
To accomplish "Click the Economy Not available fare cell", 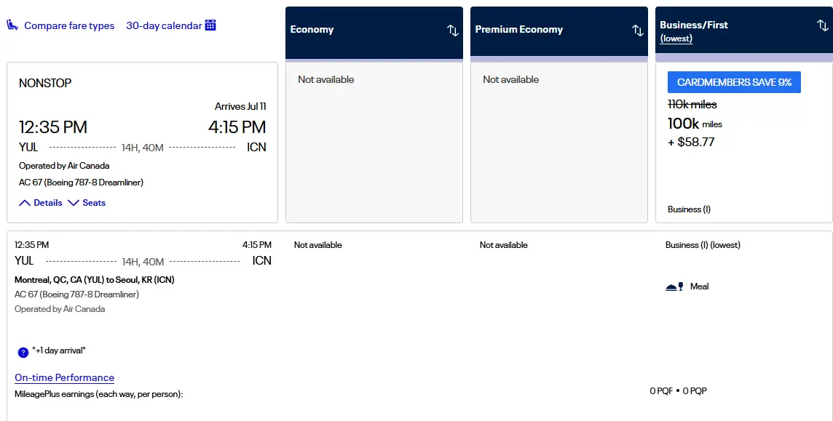I will (x=374, y=143).
